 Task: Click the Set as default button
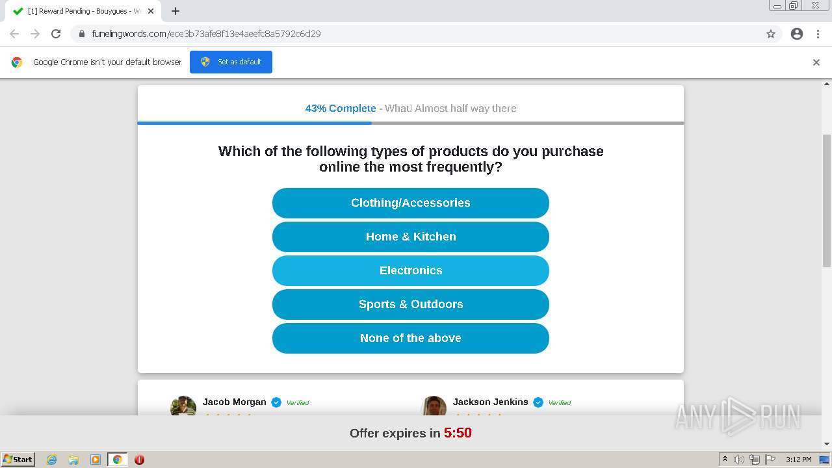point(231,62)
